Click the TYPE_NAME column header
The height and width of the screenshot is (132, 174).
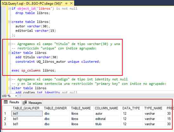pos(153,108)
